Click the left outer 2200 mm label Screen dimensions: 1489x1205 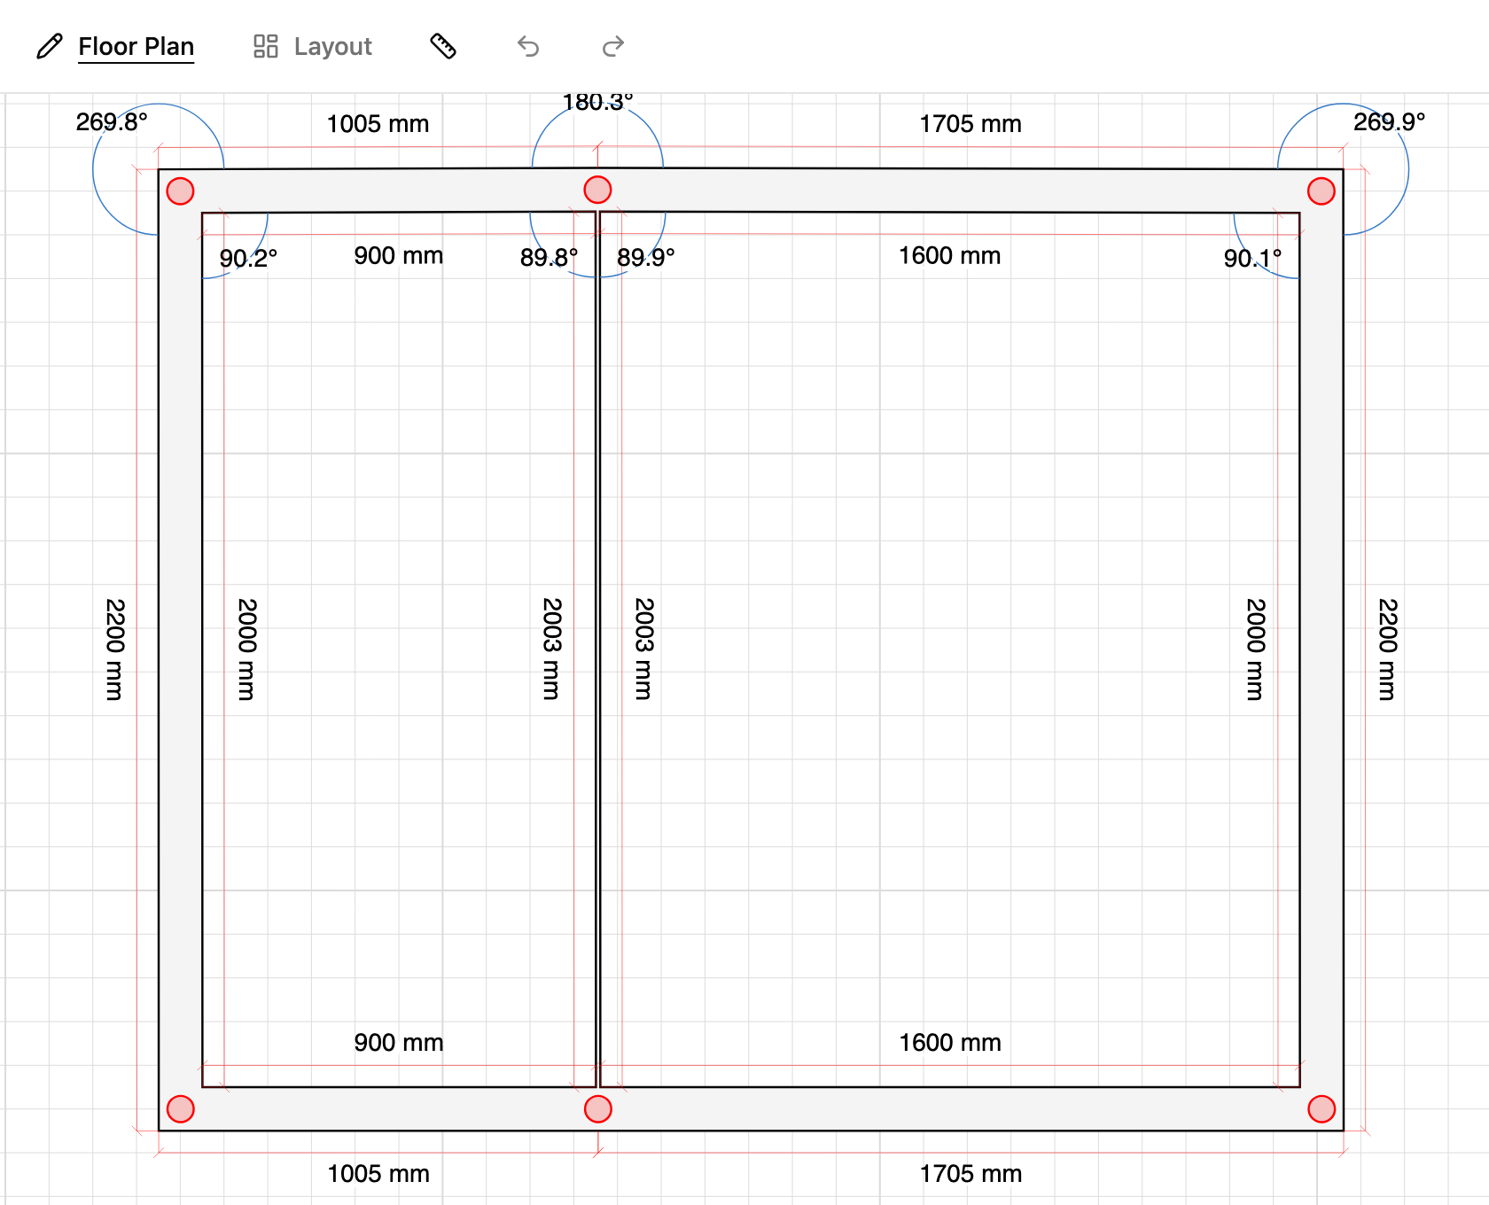pos(115,649)
